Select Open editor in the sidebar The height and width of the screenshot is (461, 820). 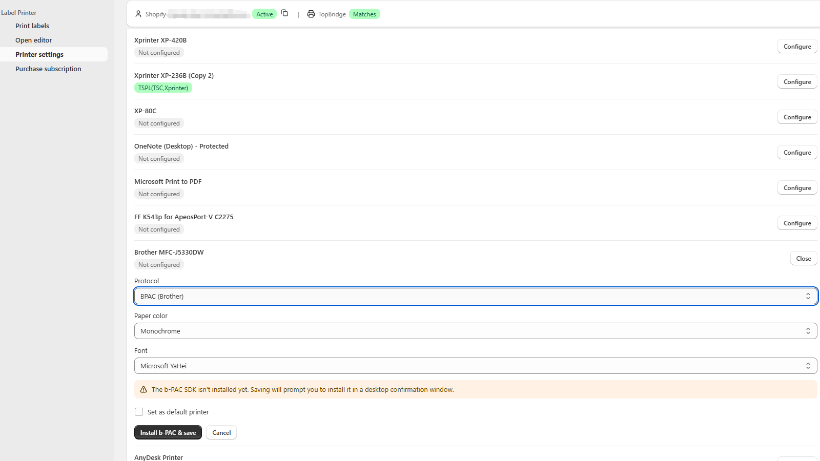point(34,40)
